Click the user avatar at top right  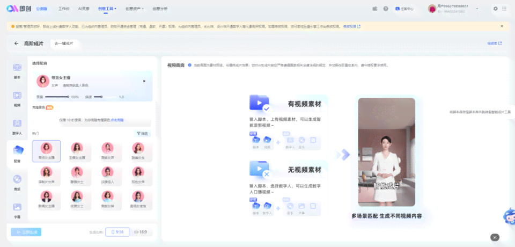coord(432,9)
